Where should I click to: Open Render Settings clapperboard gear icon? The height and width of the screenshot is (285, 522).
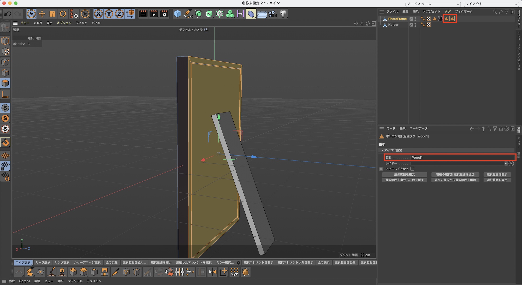coord(164,14)
